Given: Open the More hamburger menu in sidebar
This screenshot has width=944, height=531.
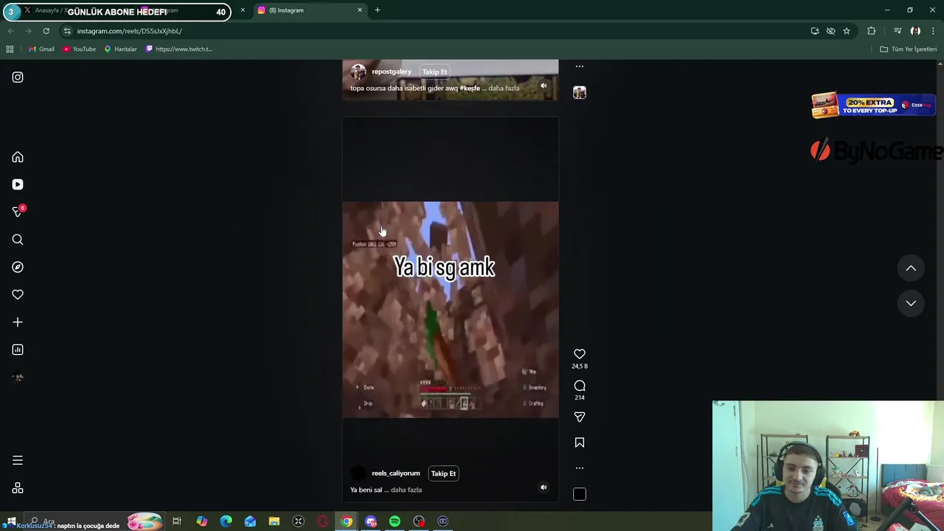Looking at the screenshot, I should (18, 460).
